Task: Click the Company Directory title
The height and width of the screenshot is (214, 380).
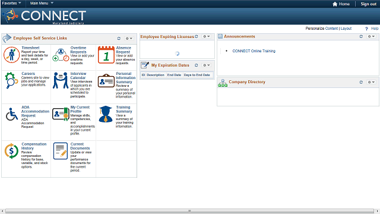Action: pos(247,82)
